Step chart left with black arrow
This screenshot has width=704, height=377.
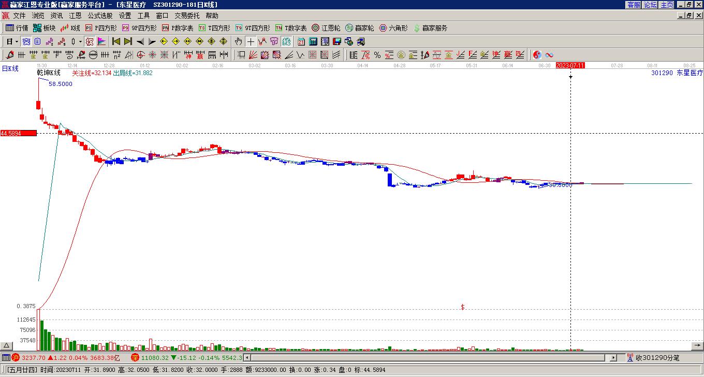[x=140, y=41]
